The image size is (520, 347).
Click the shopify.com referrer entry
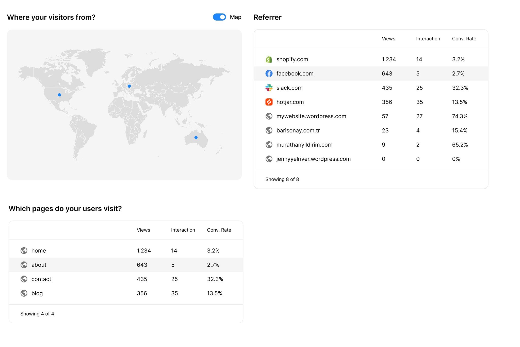coord(292,59)
